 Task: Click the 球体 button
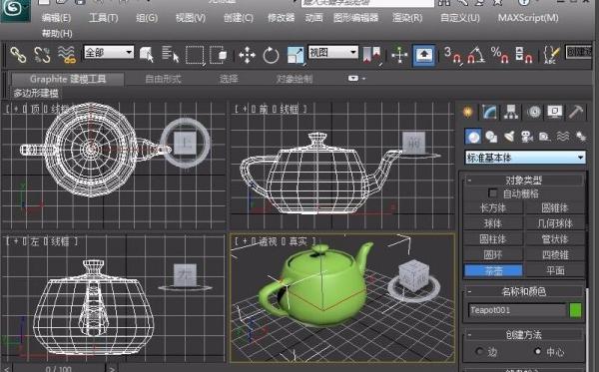click(493, 223)
